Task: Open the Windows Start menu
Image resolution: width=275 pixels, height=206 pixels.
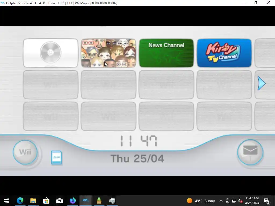Action: [x=6, y=201]
